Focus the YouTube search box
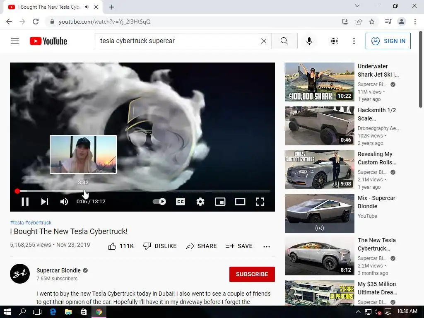Screen dimensions: 424x318 tap(178, 41)
